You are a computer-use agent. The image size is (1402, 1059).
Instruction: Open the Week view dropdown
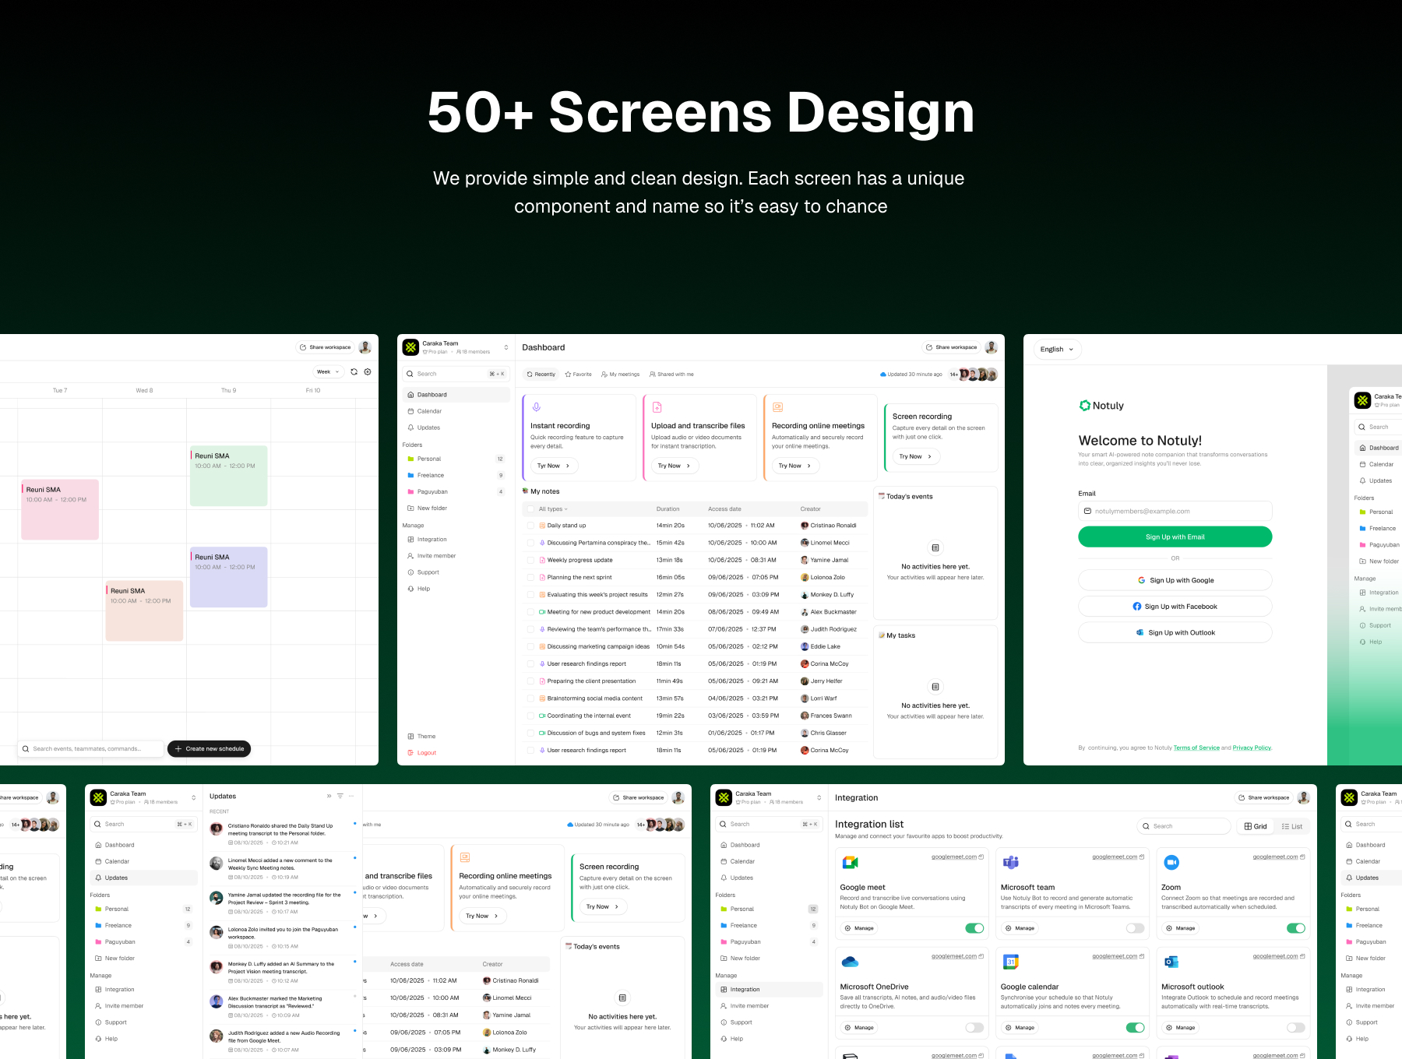point(328,372)
